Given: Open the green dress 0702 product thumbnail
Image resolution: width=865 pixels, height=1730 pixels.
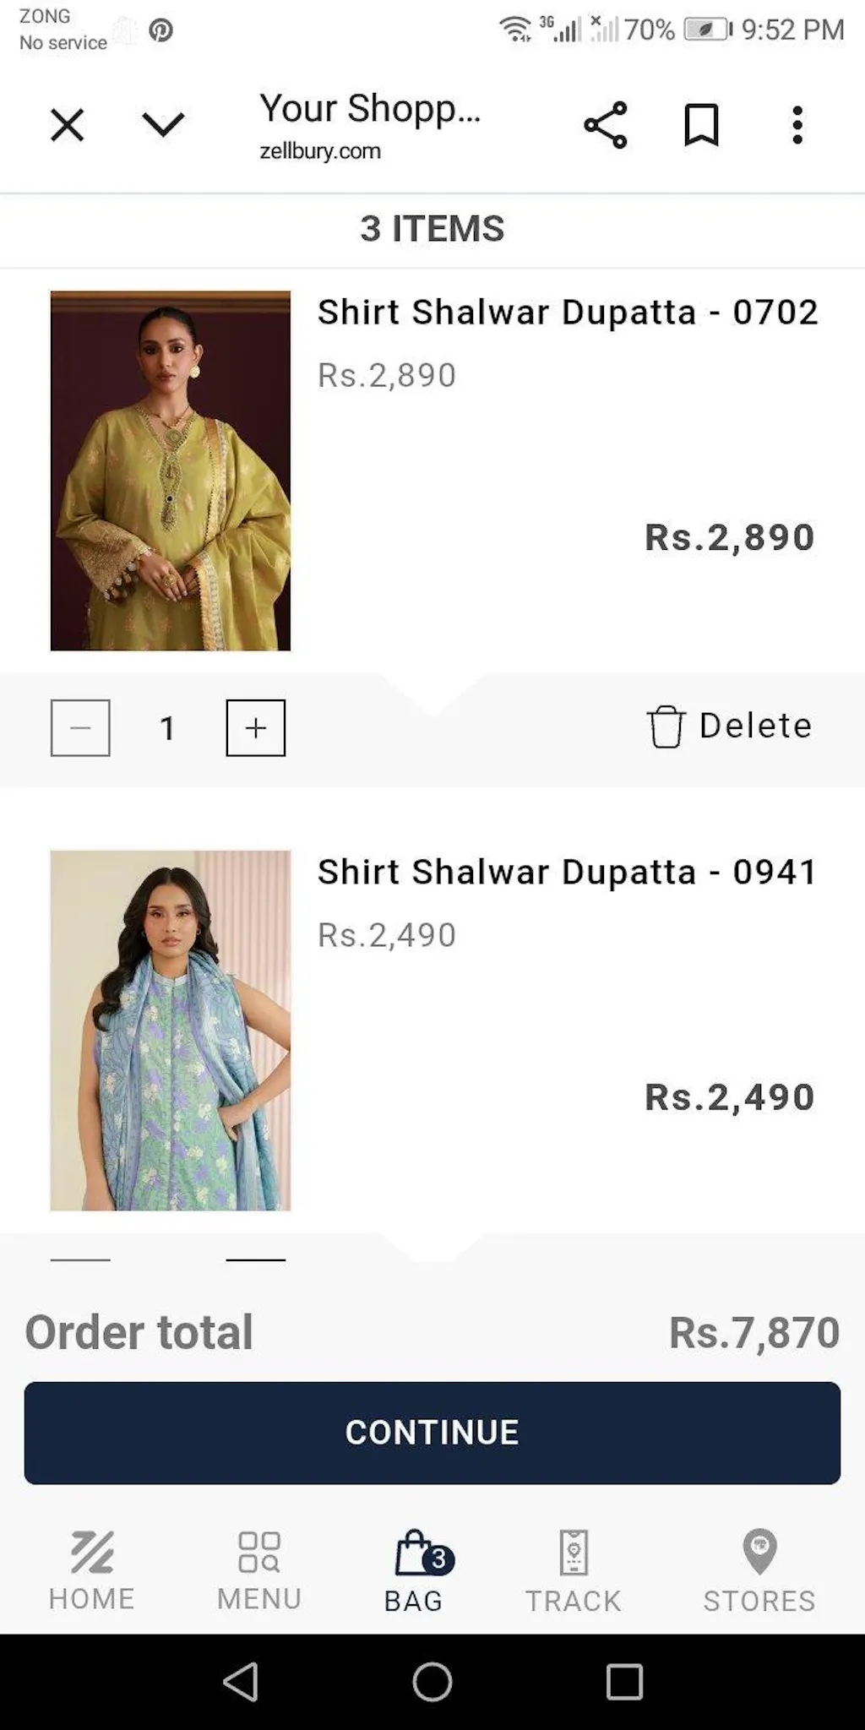Looking at the screenshot, I should (x=171, y=471).
